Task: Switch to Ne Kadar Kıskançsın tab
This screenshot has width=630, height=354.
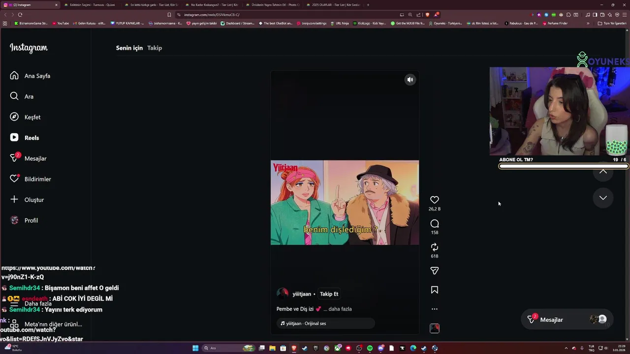Action: point(212,5)
